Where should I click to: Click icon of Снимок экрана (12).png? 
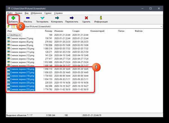pyautogui.click(x=8, y=55)
